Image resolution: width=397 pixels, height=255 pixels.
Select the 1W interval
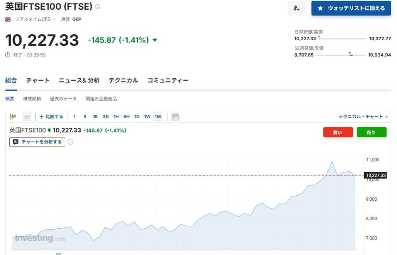pos(147,117)
